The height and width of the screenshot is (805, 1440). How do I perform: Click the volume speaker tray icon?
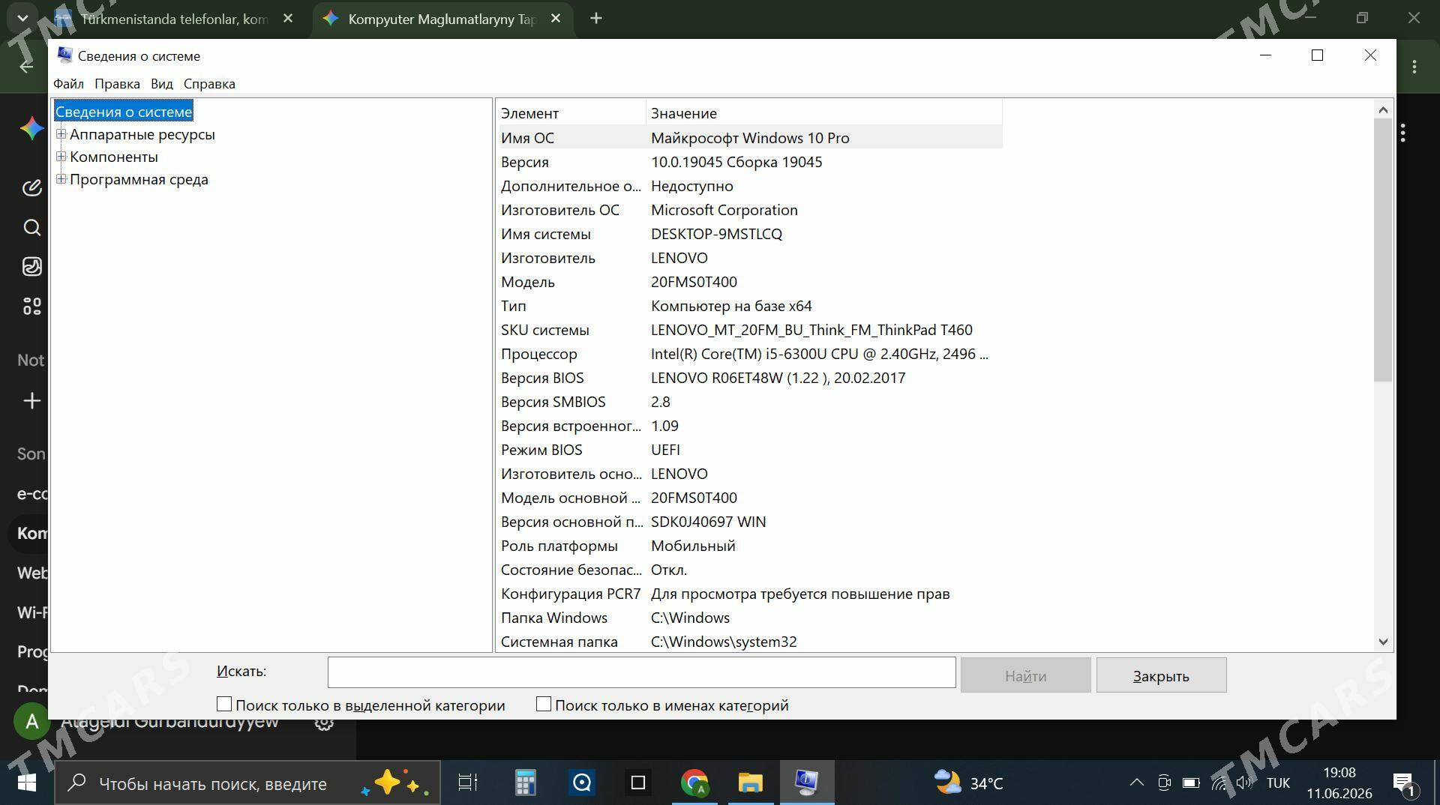click(x=1245, y=783)
